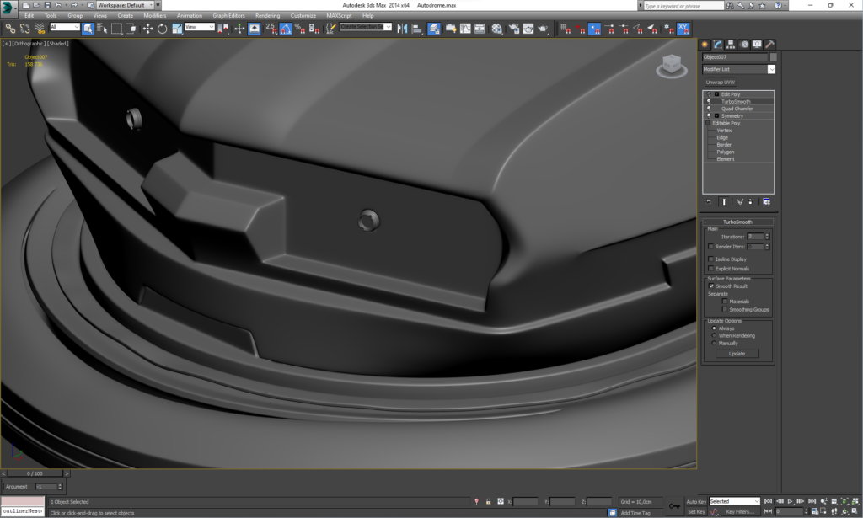This screenshot has width=863, height=518.
Task: Remove modifier from stack with trash icon
Action: pos(750,202)
